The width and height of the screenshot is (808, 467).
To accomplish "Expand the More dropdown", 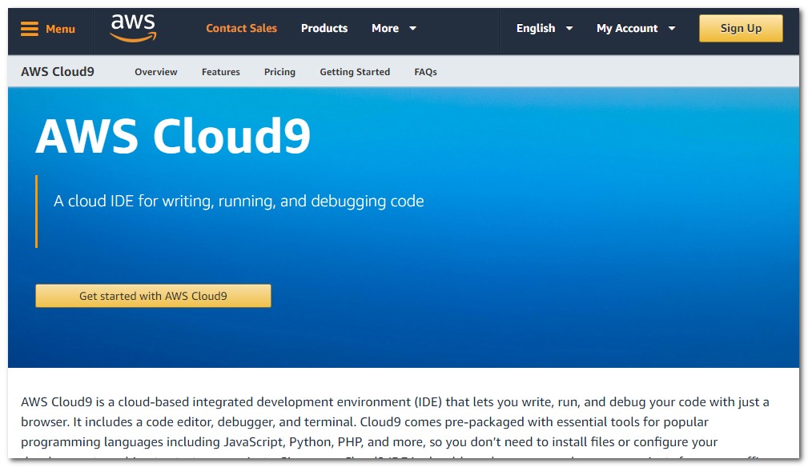I will click(x=394, y=28).
